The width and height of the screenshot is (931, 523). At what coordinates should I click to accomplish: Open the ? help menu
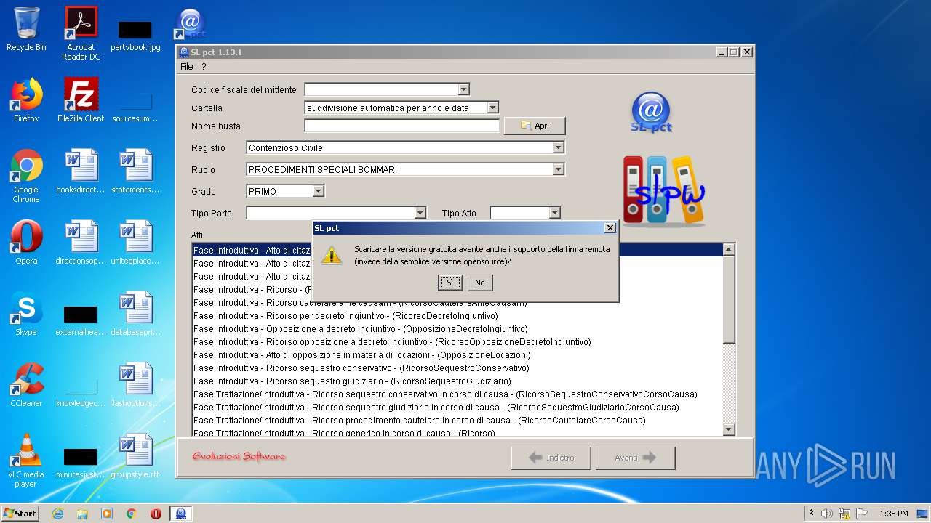(x=204, y=66)
